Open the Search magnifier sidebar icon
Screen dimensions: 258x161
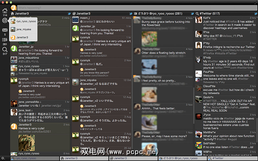coord(5,50)
